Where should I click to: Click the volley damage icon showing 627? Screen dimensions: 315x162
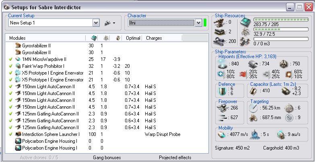point(222,117)
